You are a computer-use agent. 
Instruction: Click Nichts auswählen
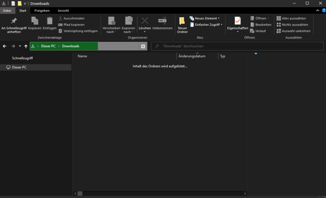coord(292,25)
